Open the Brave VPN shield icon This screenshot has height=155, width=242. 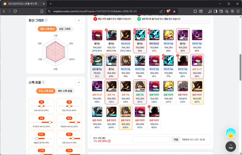[232, 11]
